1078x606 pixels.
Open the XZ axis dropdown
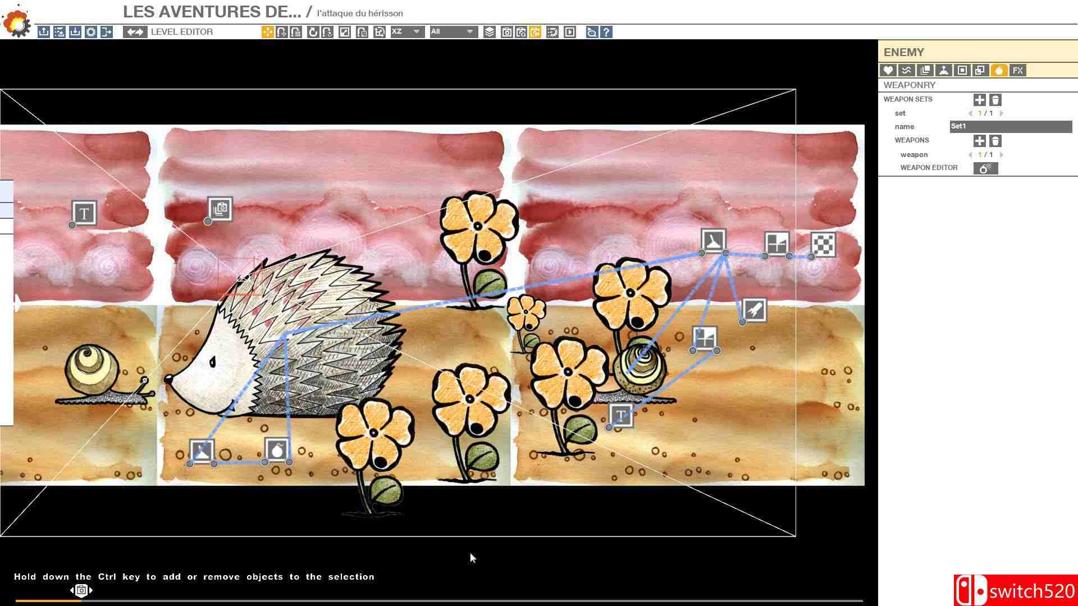406,32
